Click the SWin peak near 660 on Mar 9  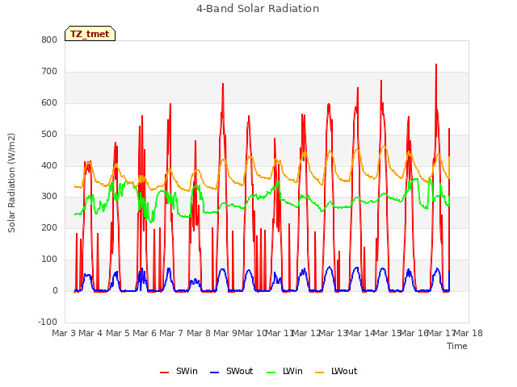tap(223, 84)
